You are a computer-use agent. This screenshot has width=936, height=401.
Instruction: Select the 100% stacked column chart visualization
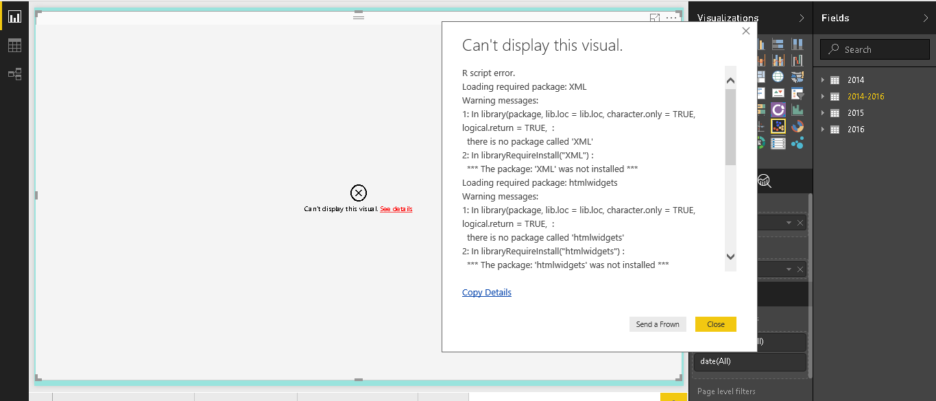[x=797, y=44]
